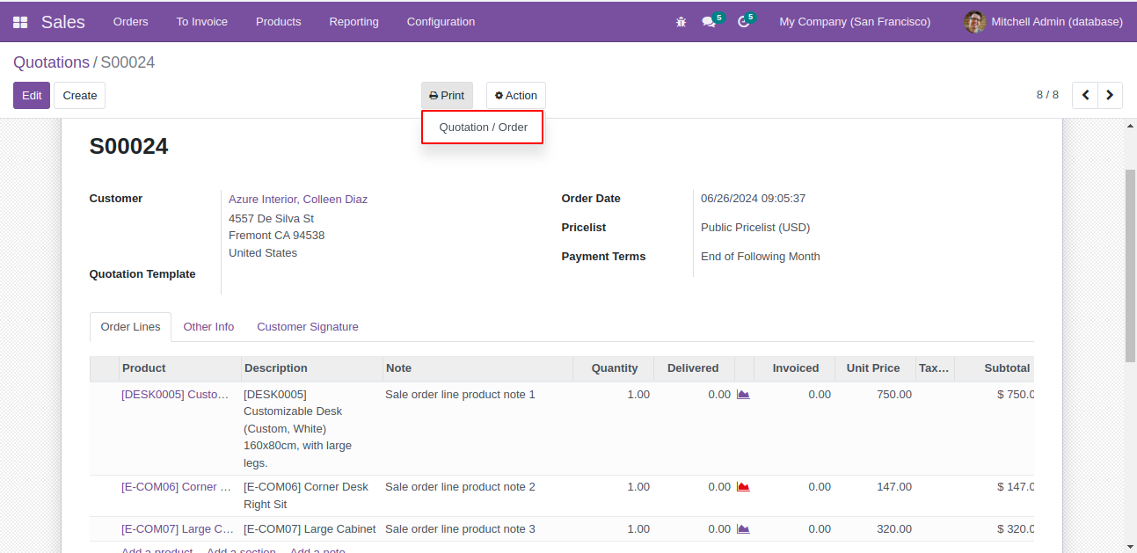Click red forecast icon for E-COM06 row
Image resolution: width=1137 pixels, height=553 pixels.
(x=743, y=487)
